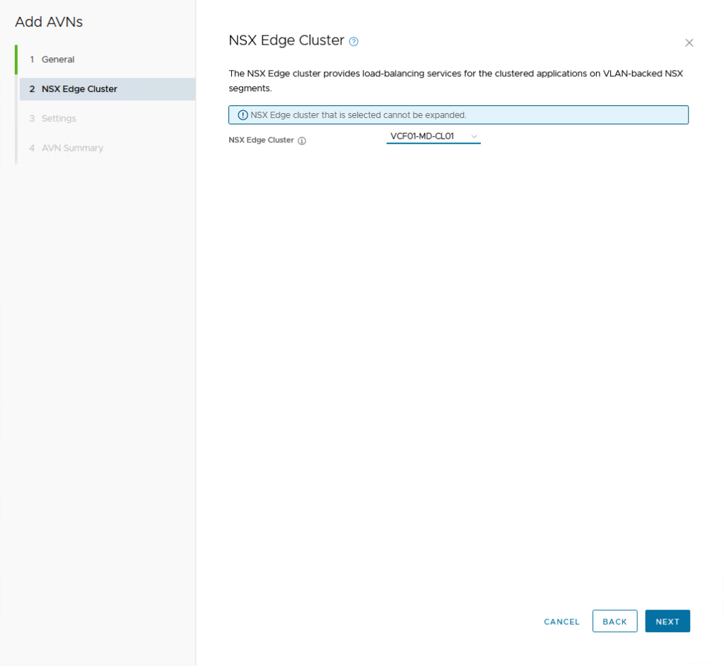Open step 4 AVN Summary
The height and width of the screenshot is (666, 724).
72,148
